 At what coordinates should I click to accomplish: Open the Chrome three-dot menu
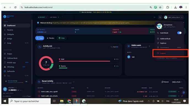click(186, 7)
